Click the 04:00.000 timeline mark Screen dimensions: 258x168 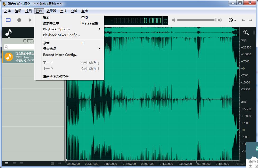point(222,164)
